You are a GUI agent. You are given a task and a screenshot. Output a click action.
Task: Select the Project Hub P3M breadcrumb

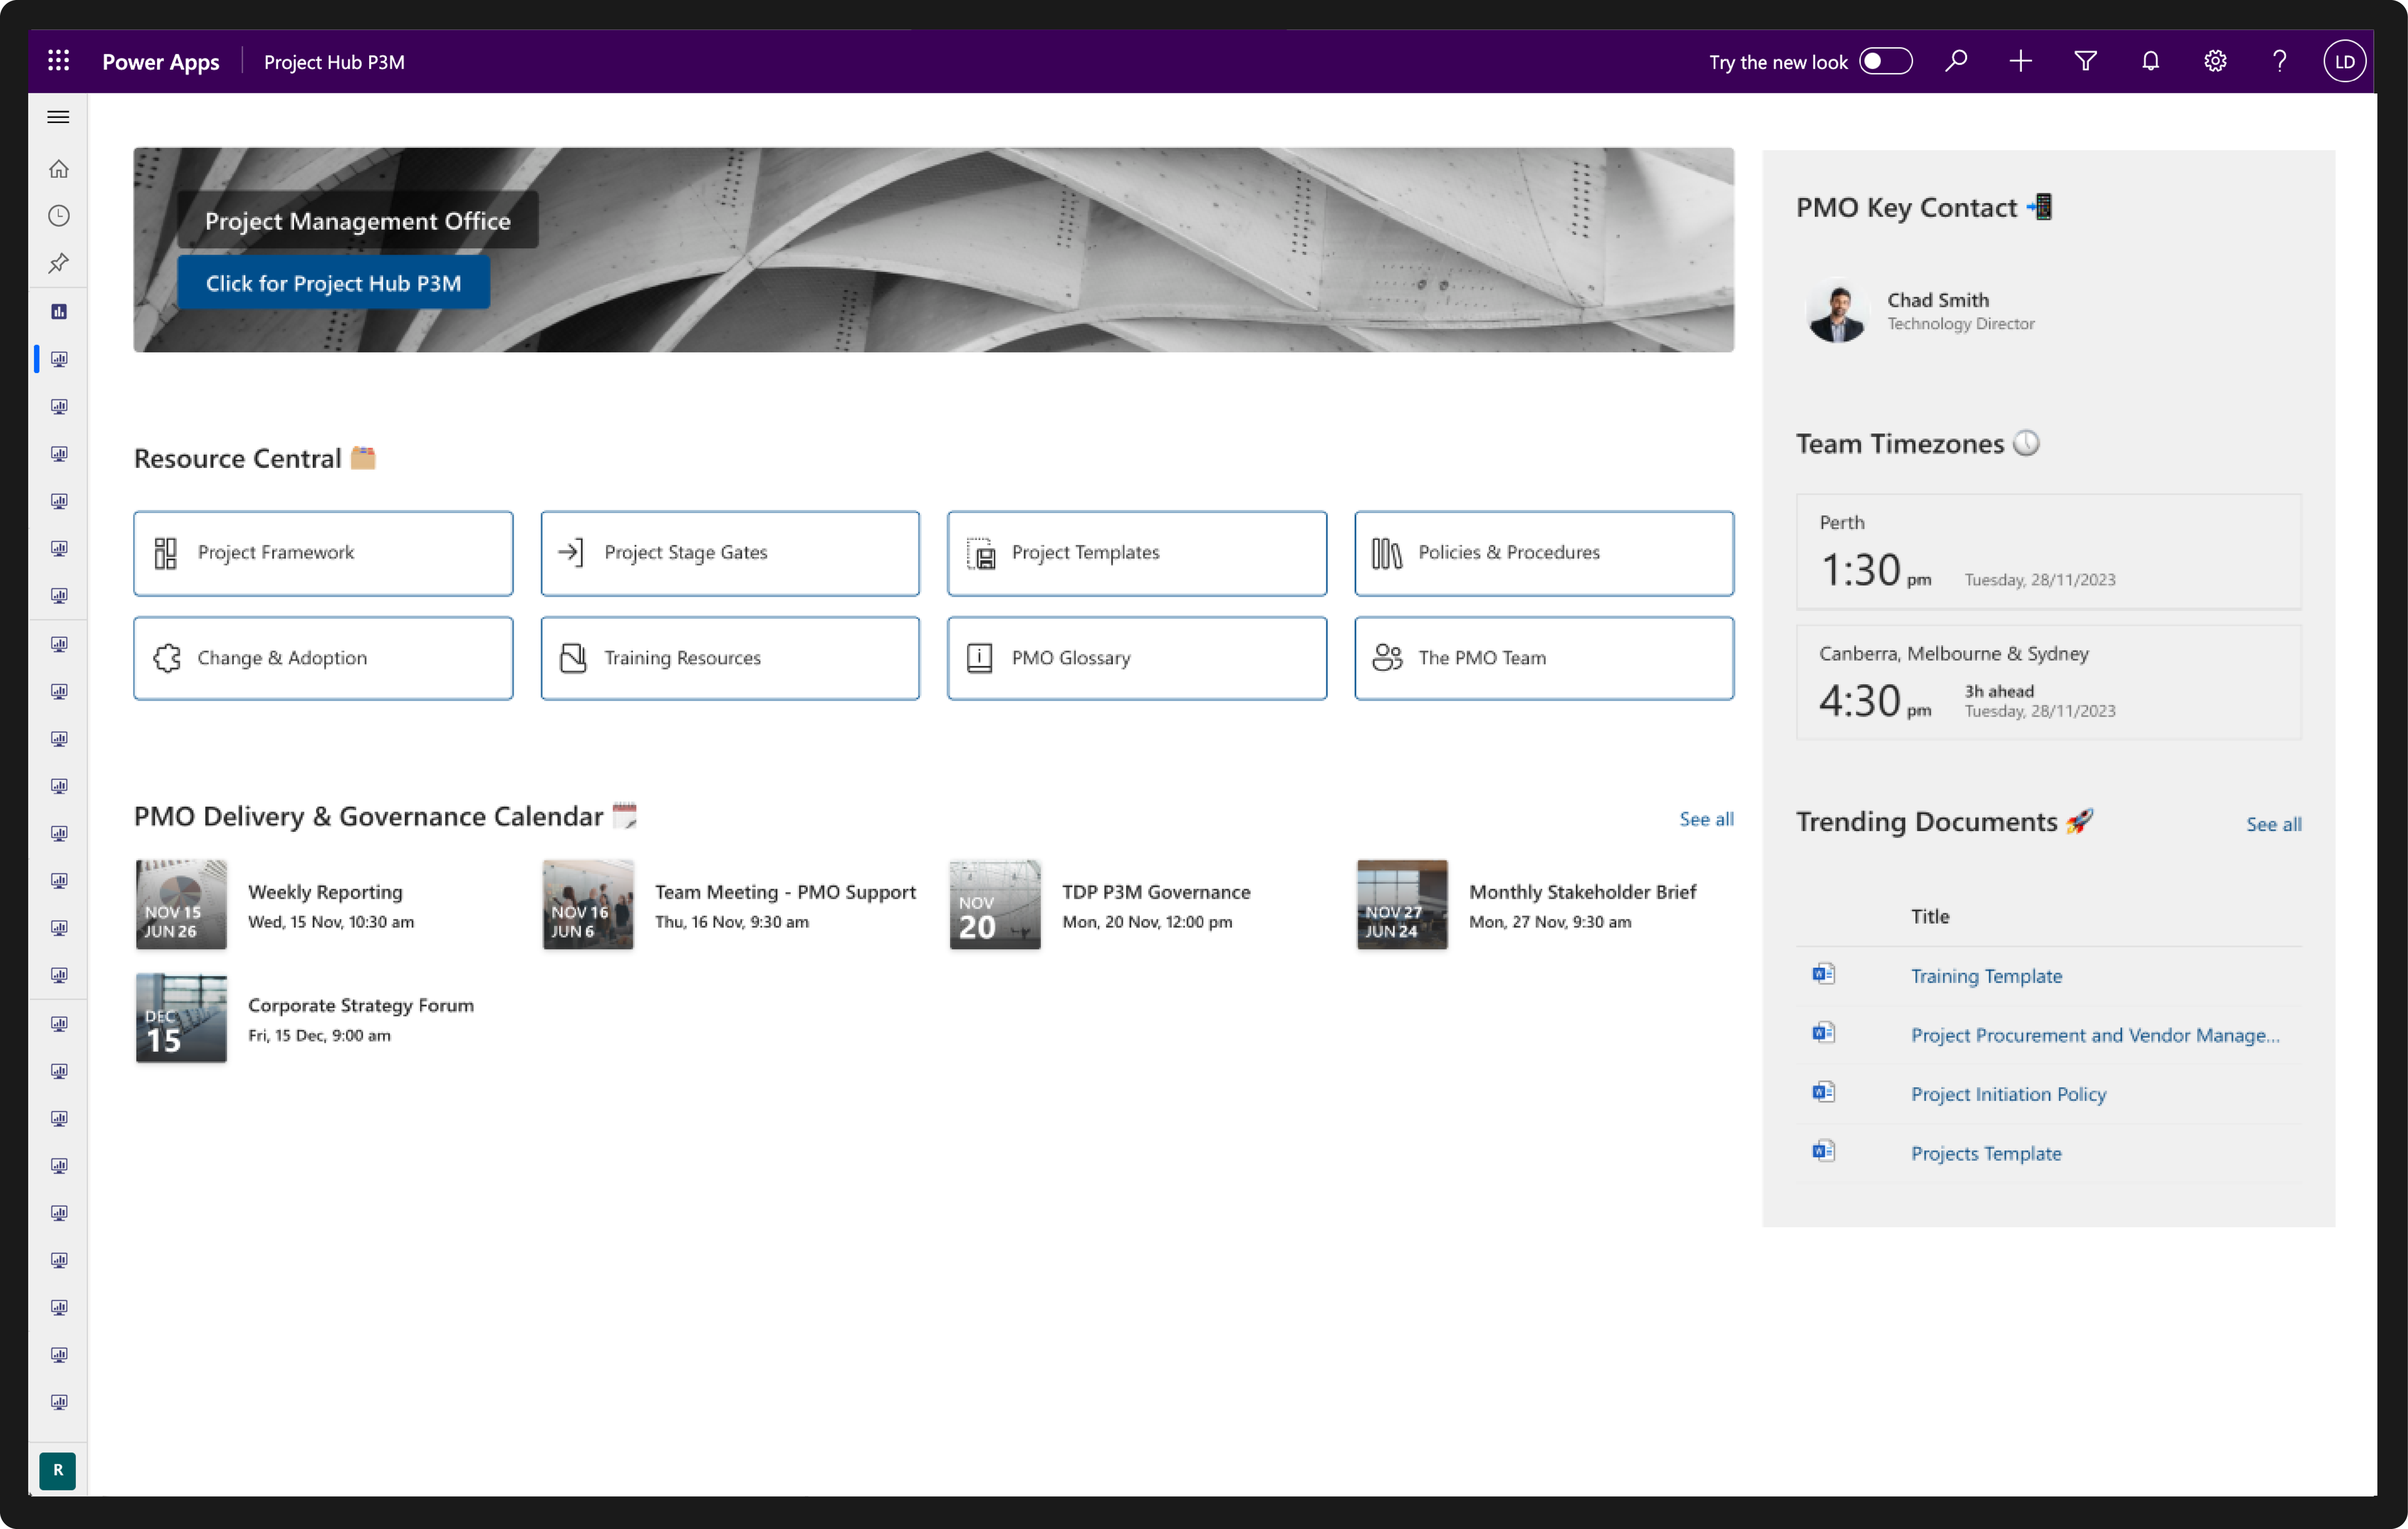333,61
